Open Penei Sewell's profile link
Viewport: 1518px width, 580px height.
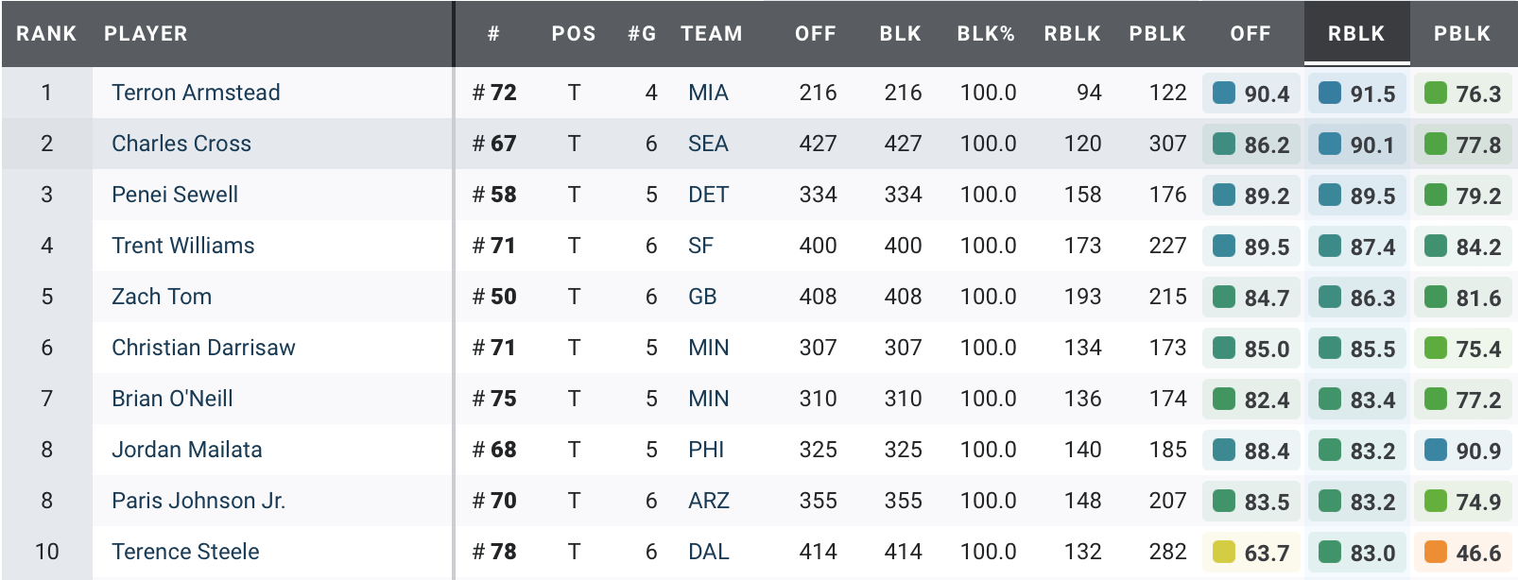click(x=175, y=195)
